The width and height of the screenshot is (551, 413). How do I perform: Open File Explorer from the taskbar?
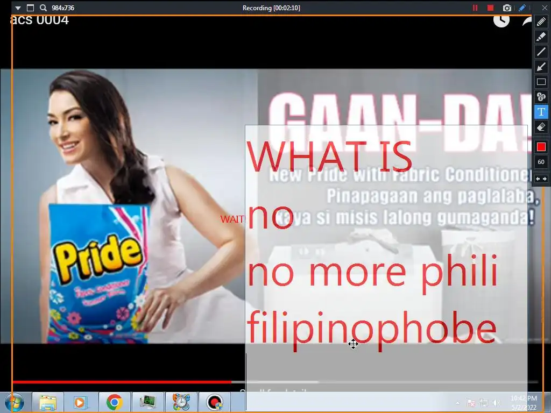click(48, 402)
